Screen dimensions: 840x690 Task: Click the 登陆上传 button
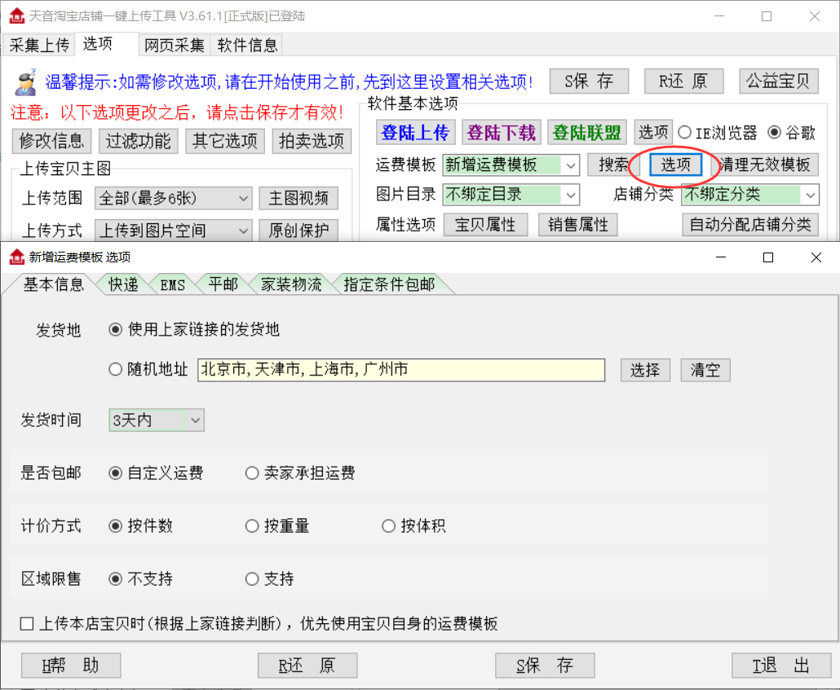pos(415,132)
